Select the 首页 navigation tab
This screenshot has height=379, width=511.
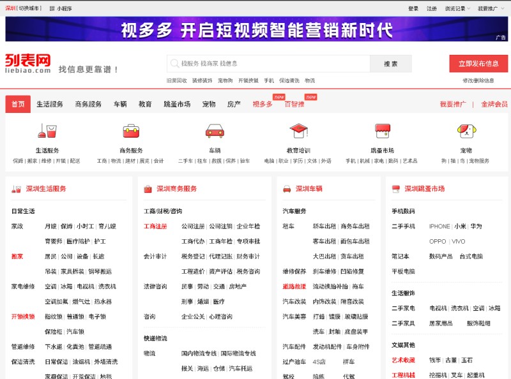click(x=18, y=104)
